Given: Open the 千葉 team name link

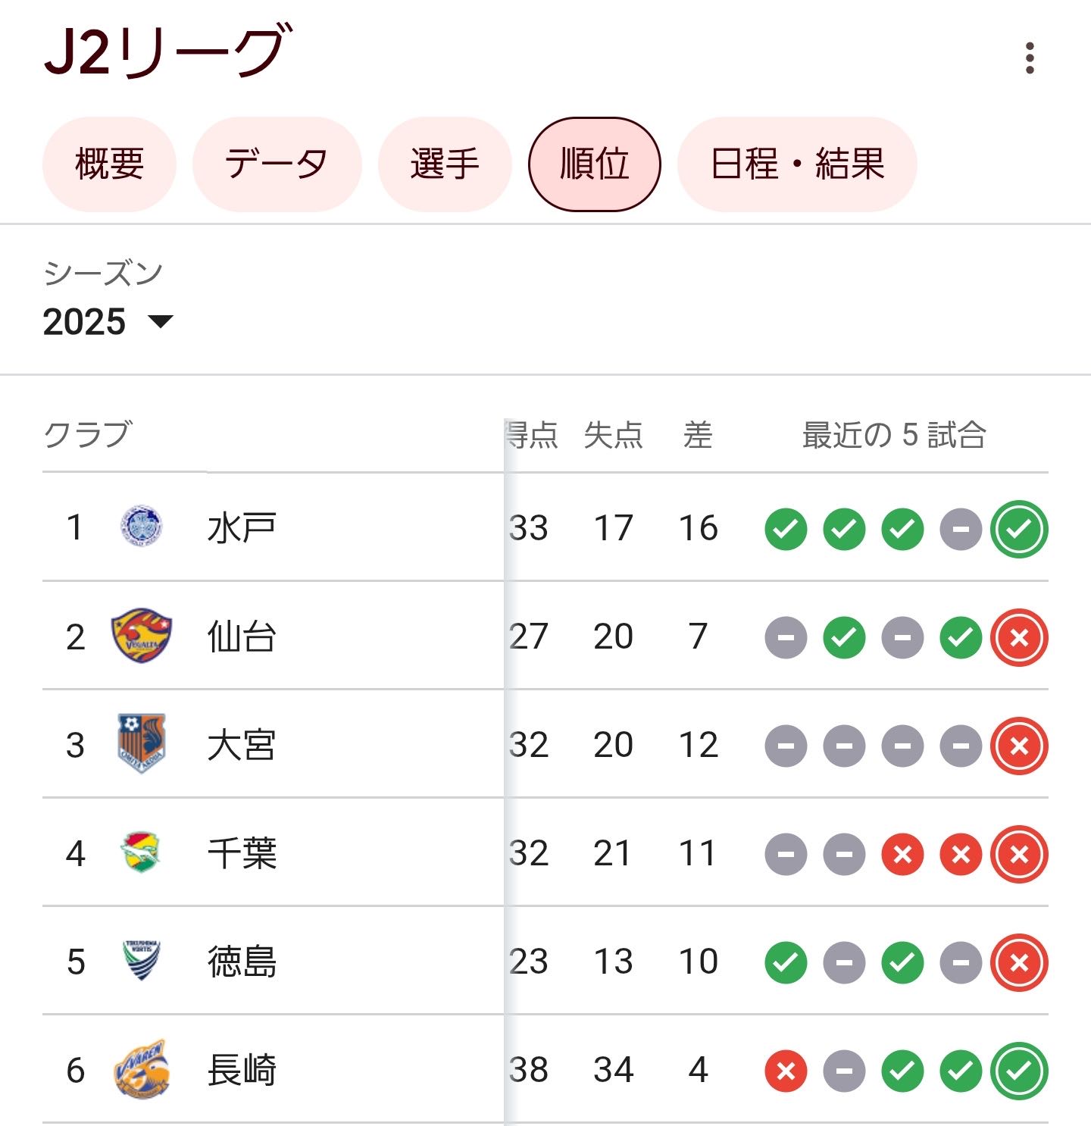Looking at the screenshot, I should coord(242,853).
